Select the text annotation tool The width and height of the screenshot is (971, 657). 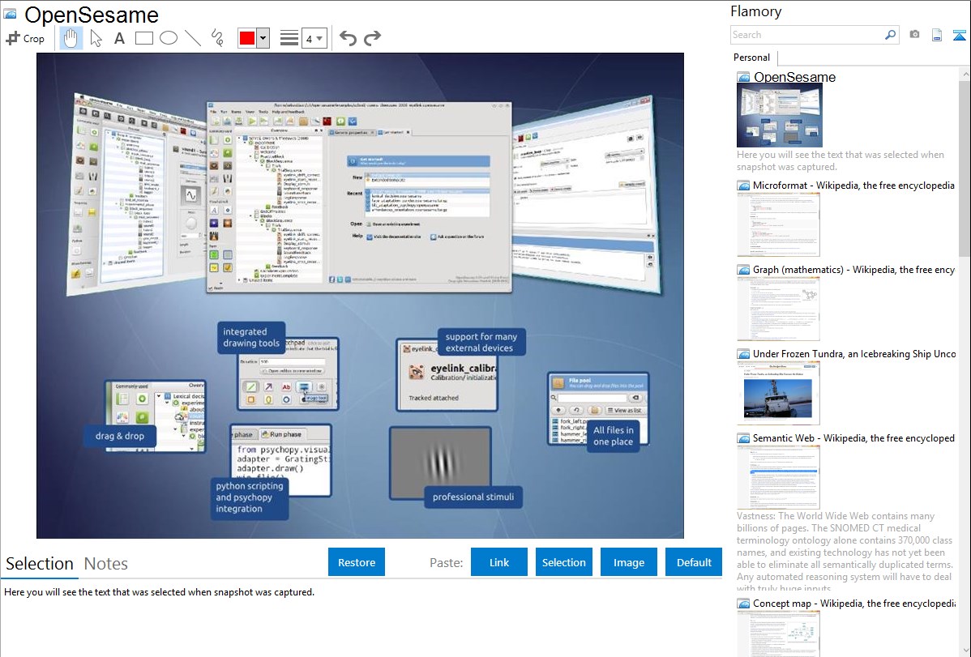pos(119,38)
